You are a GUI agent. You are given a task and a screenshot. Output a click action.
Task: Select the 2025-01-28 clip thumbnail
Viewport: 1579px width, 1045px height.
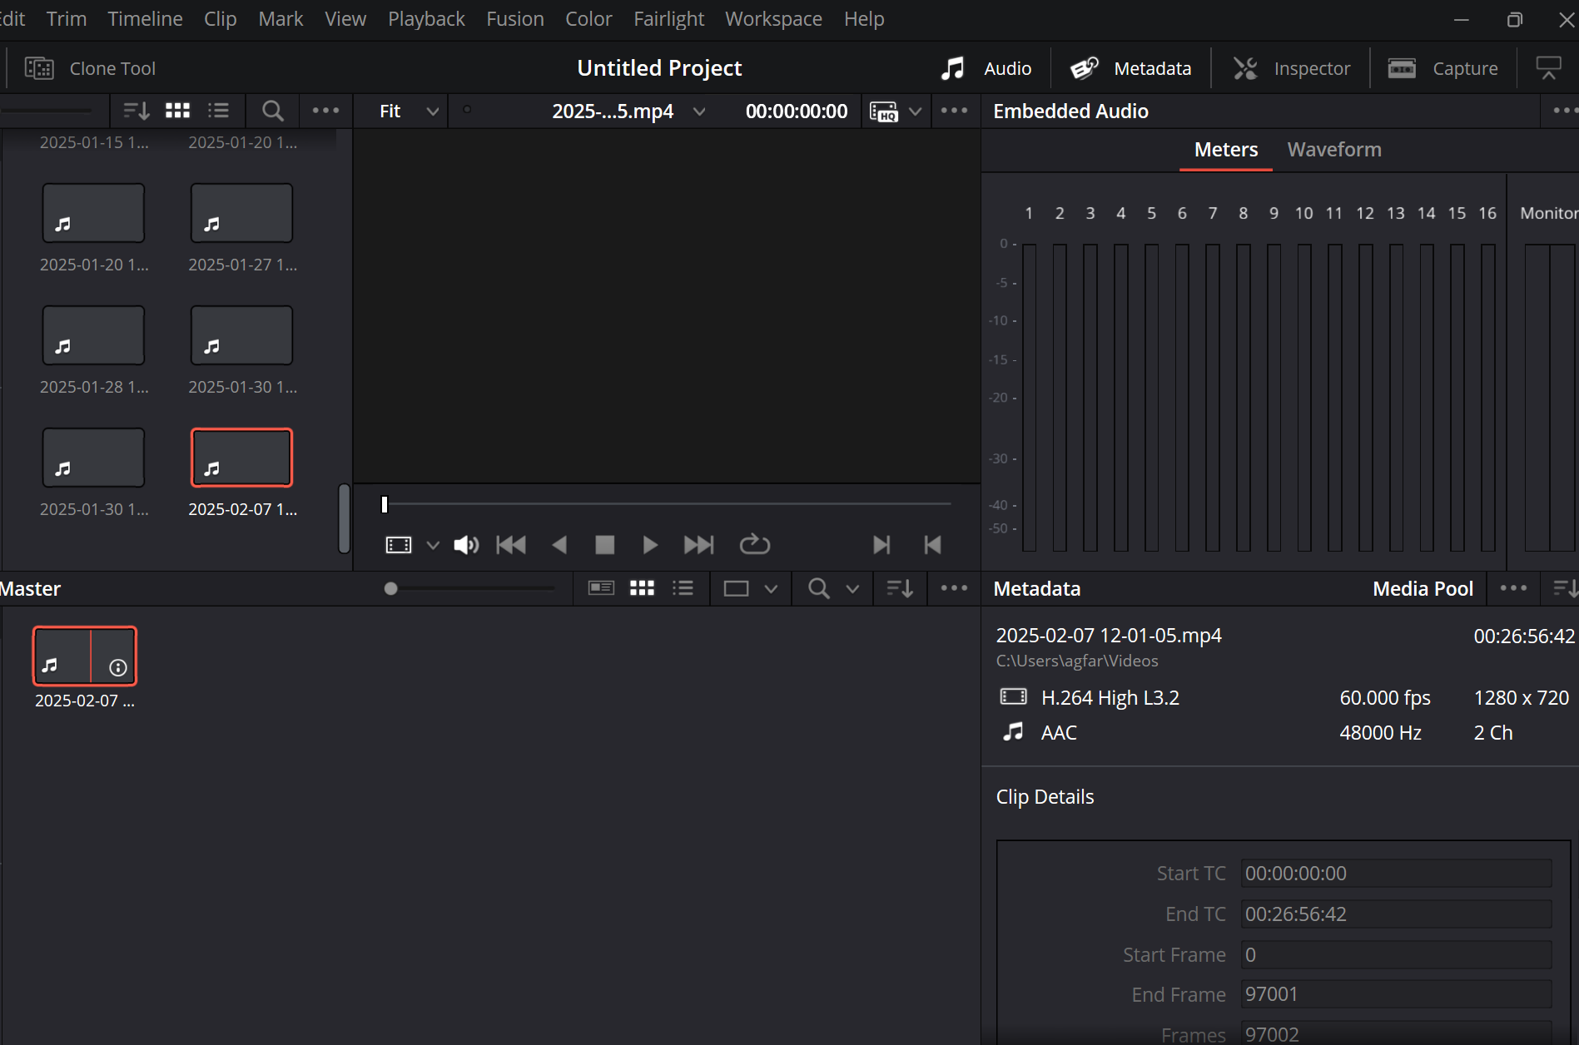pyautogui.click(x=93, y=335)
